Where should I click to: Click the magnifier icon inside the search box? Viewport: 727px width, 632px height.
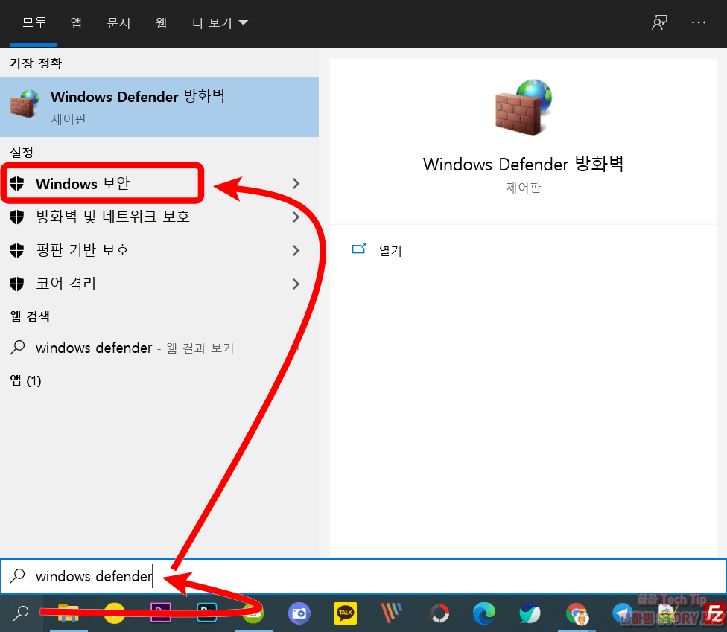tap(18, 576)
